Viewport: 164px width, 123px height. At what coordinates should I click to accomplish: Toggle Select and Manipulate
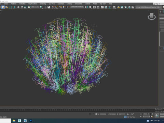(x=45, y=7)
